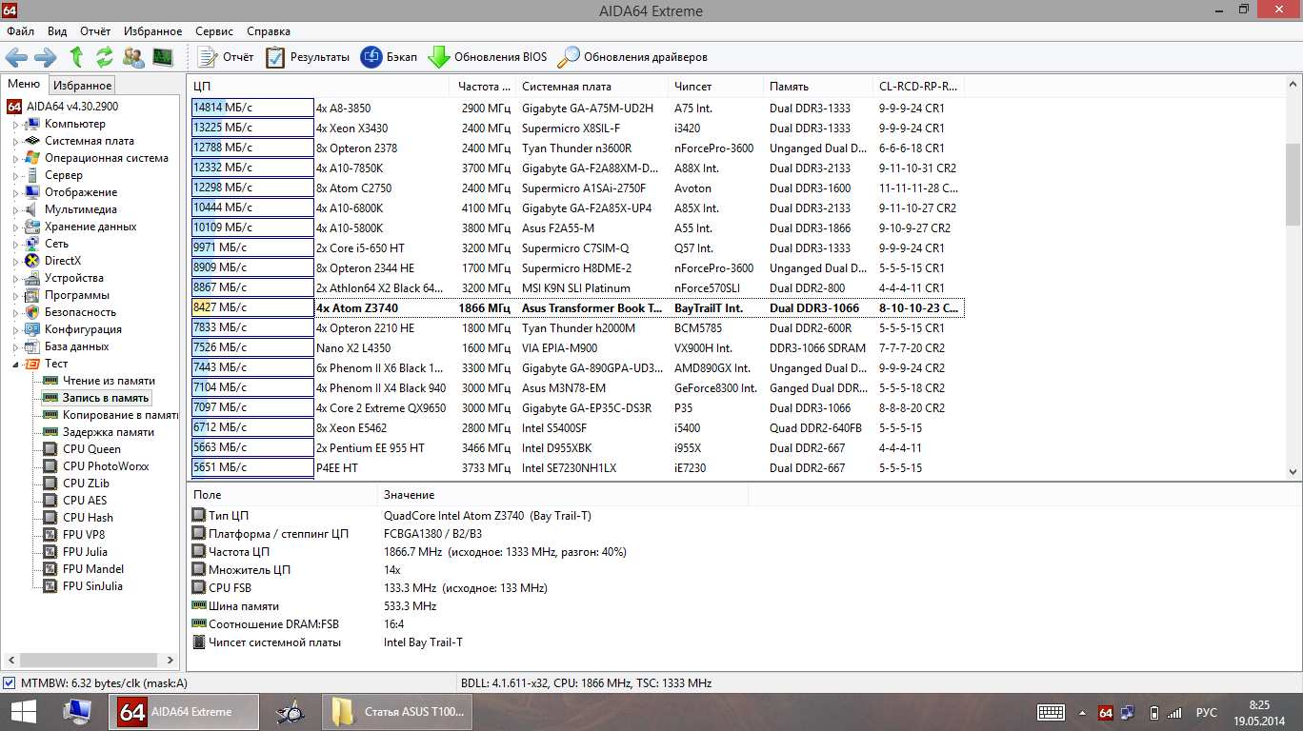Select the CPU ZLib benchmark

[x=86, y=484]
